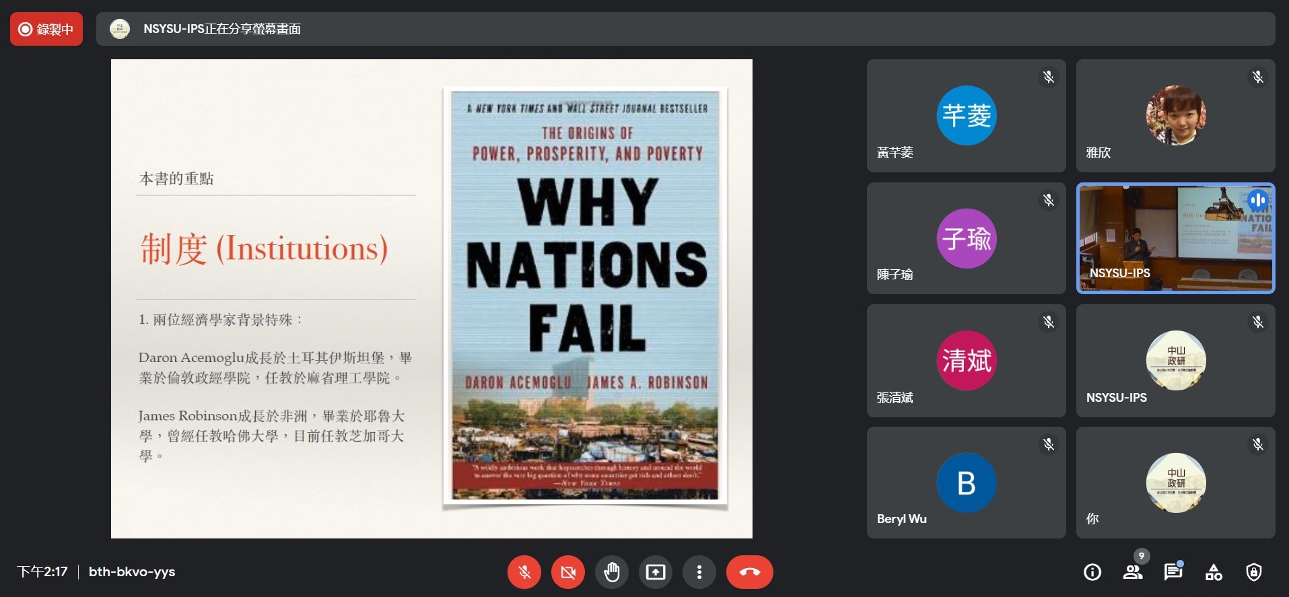1289x597 pixels.
Task: Click the present screen button
Action: click(x=655, y=572)
